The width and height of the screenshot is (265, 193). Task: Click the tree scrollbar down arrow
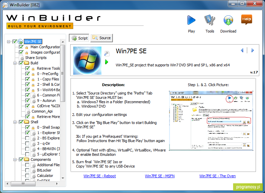pos(63,178)
